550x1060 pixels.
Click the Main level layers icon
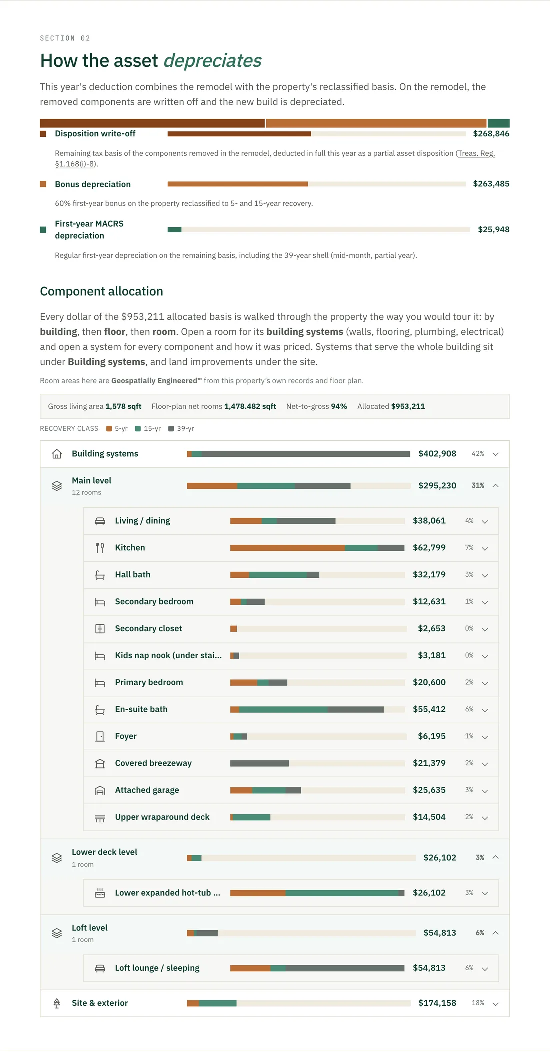[57, 486]
